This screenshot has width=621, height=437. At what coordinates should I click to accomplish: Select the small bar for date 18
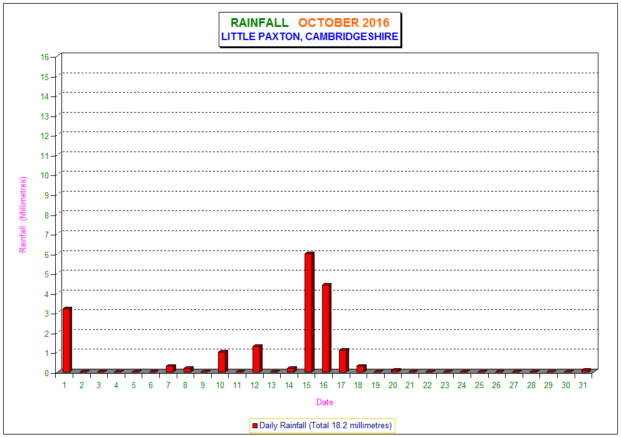point(361,369)
